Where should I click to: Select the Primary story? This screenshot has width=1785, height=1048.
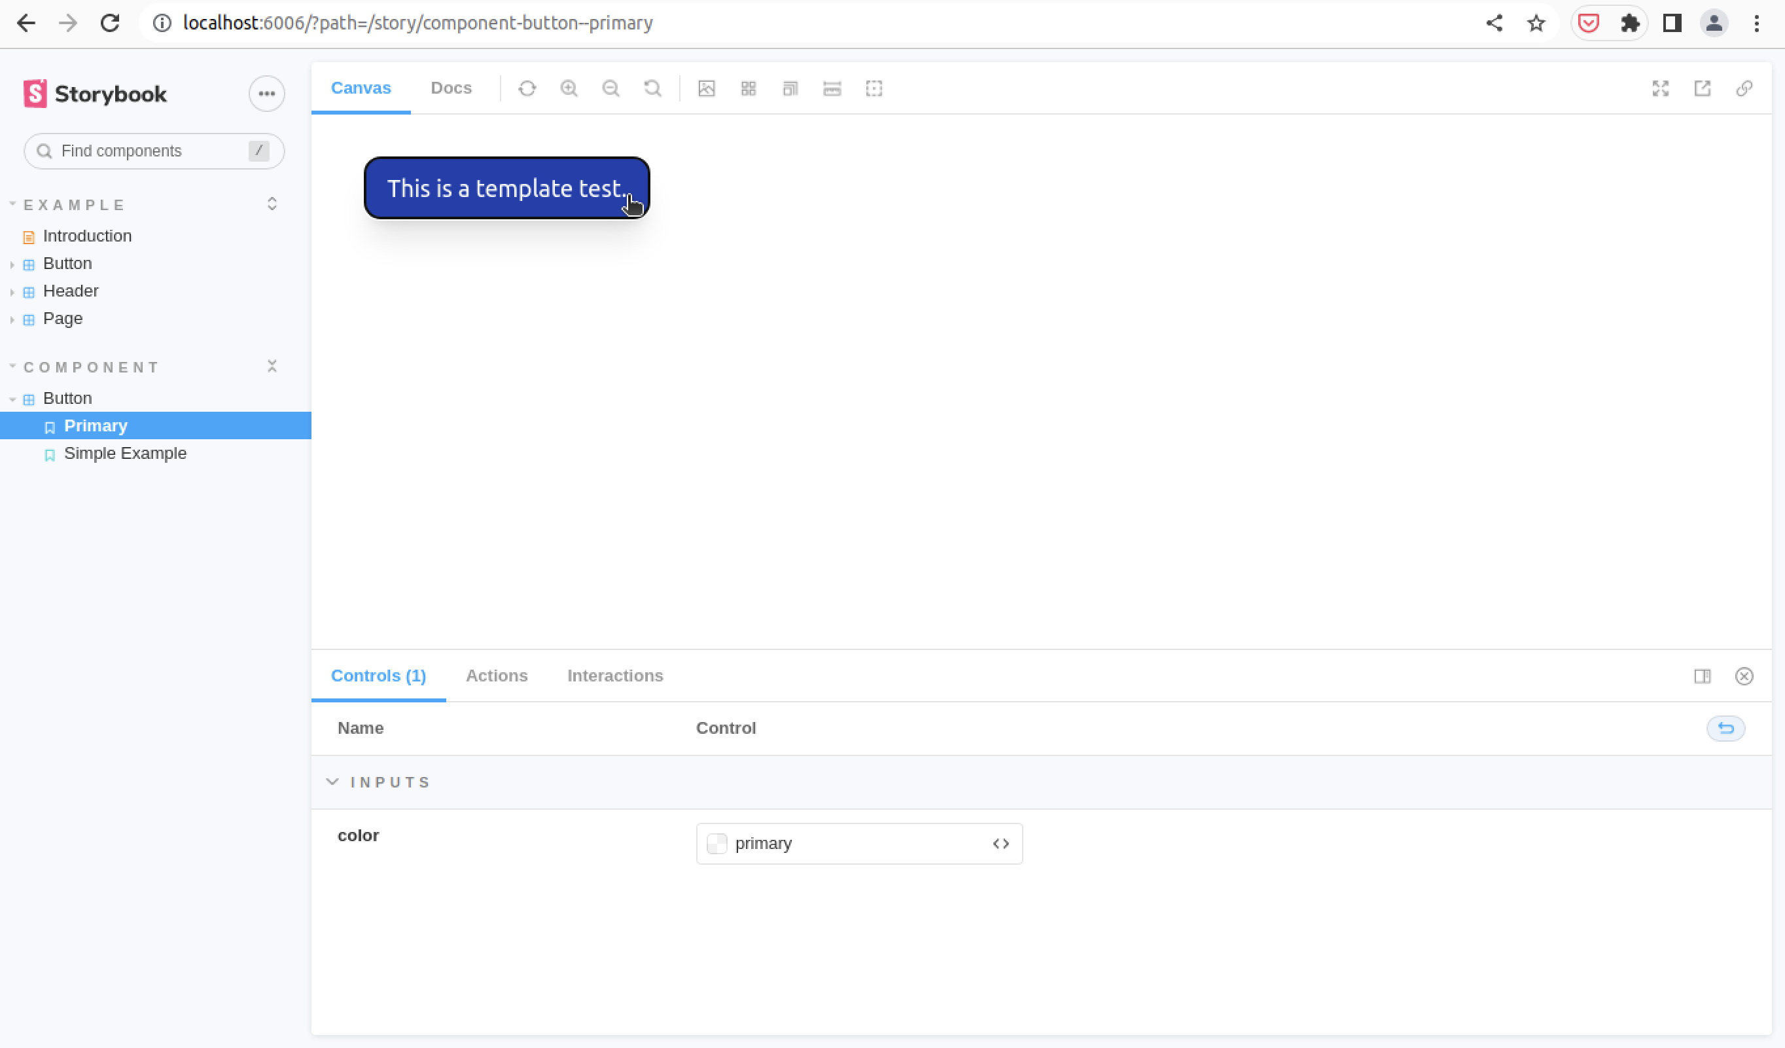pos(155,425)
